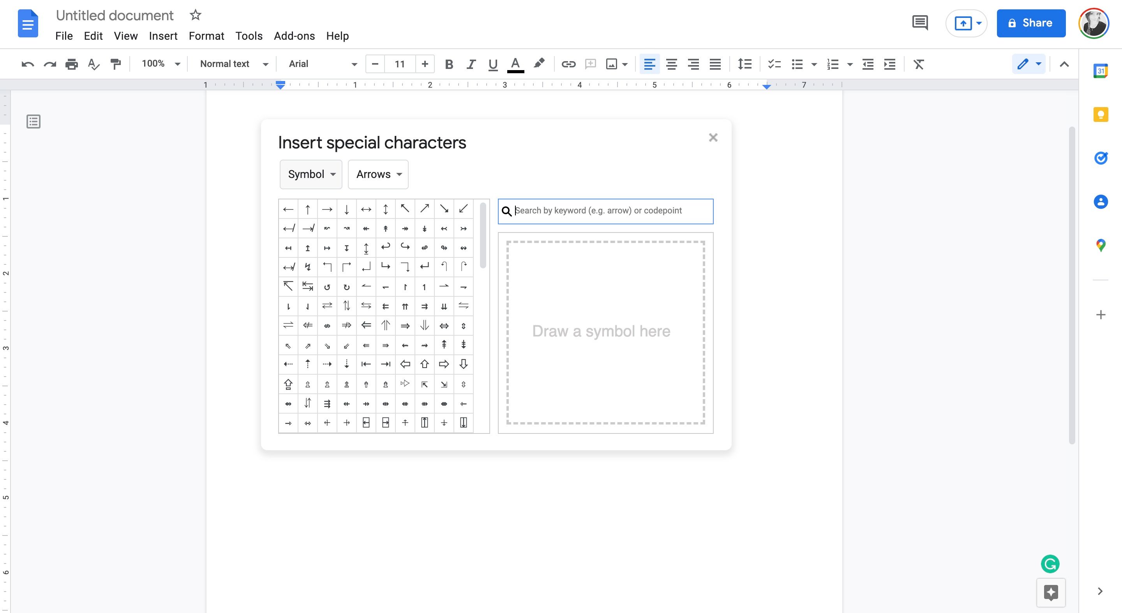The height and width of the screenshot is (613, 1122).
Task: Click the clear formatting icon
Action: pyautogui.click(x=919, y=64)
